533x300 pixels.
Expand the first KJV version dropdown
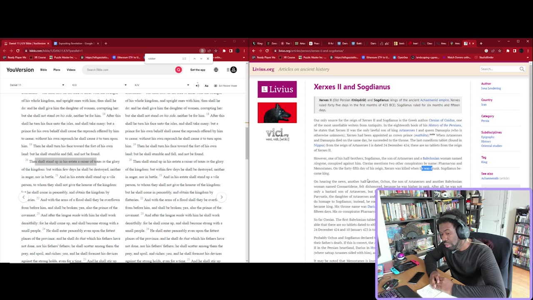(x=99, y=85)
